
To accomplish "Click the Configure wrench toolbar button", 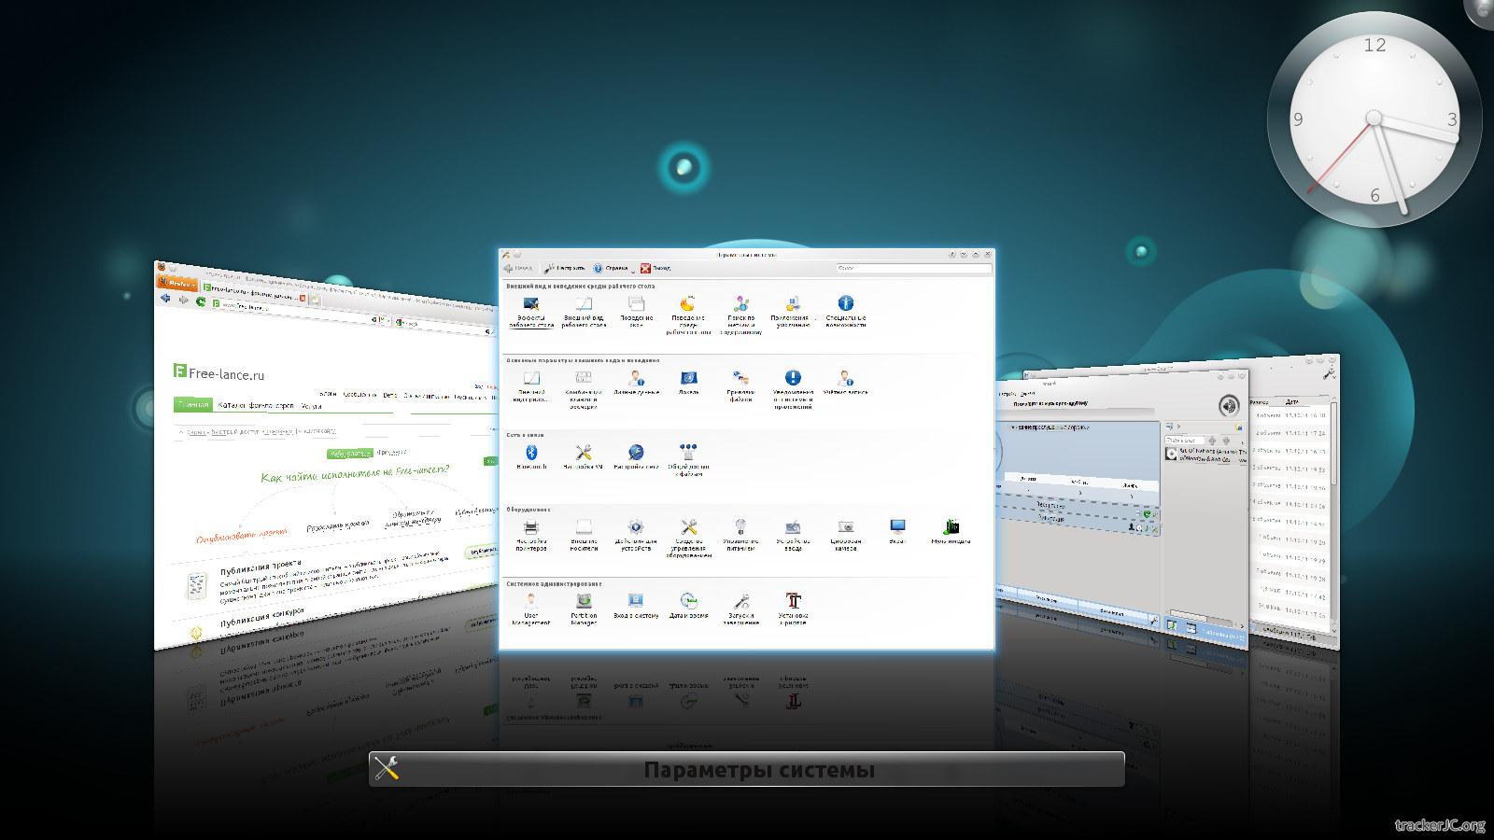I will (x=565, y=268).
